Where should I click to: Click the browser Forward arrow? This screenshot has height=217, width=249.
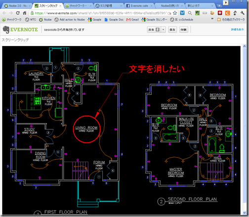11,13
